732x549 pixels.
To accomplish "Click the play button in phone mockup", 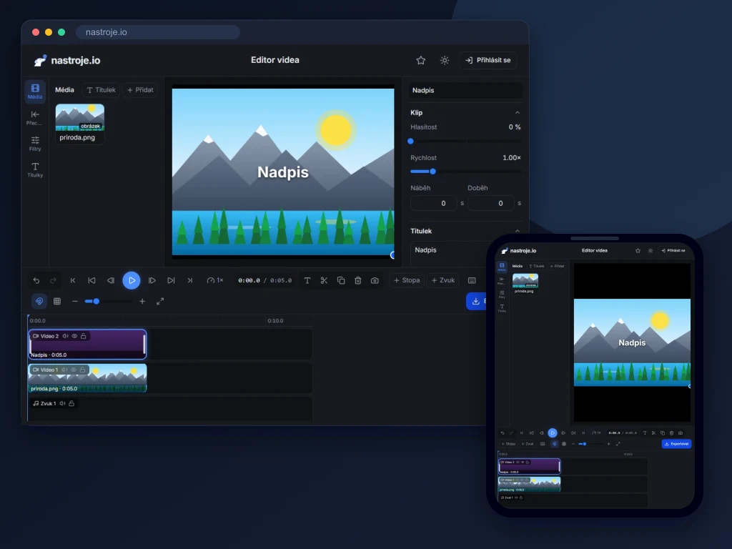I will click(553, 432).
